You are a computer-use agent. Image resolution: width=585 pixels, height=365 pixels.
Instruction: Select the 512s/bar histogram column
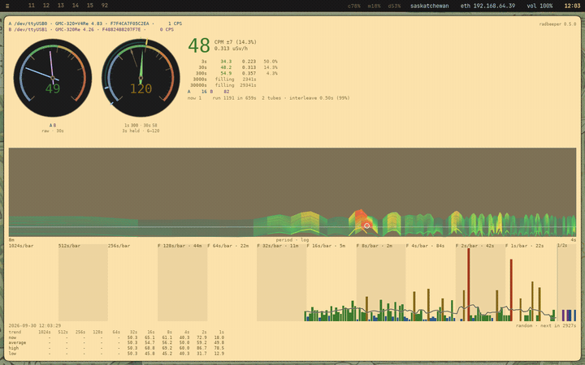(83, 282)
